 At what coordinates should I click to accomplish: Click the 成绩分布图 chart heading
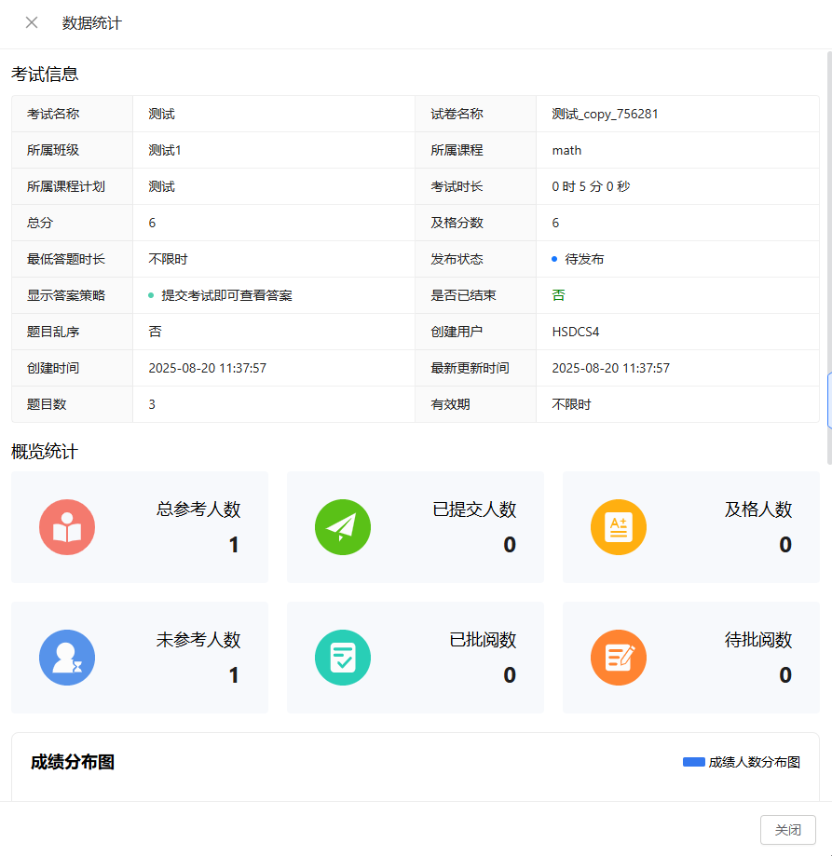[73, 762]
